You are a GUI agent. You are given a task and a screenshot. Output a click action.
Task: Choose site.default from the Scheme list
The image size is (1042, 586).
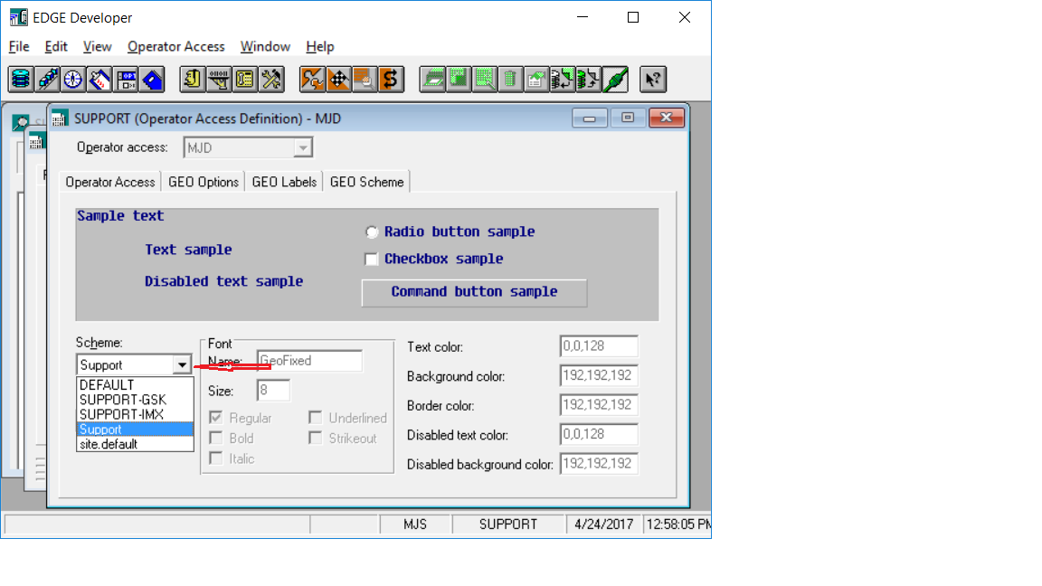(135, 444)
